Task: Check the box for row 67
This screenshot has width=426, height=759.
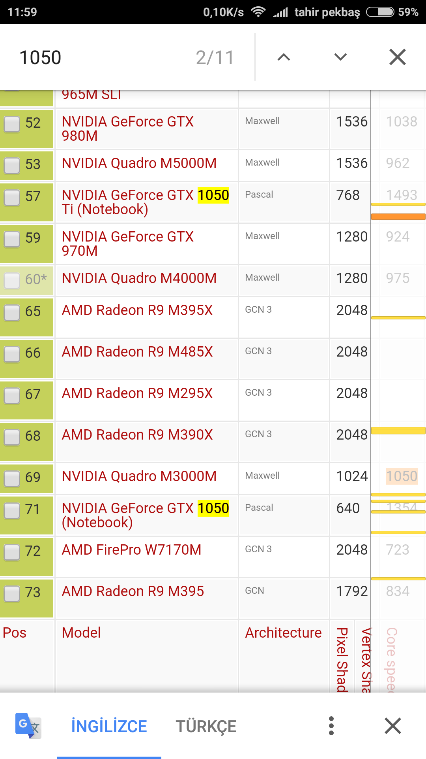Action: (x=12, y=396)
